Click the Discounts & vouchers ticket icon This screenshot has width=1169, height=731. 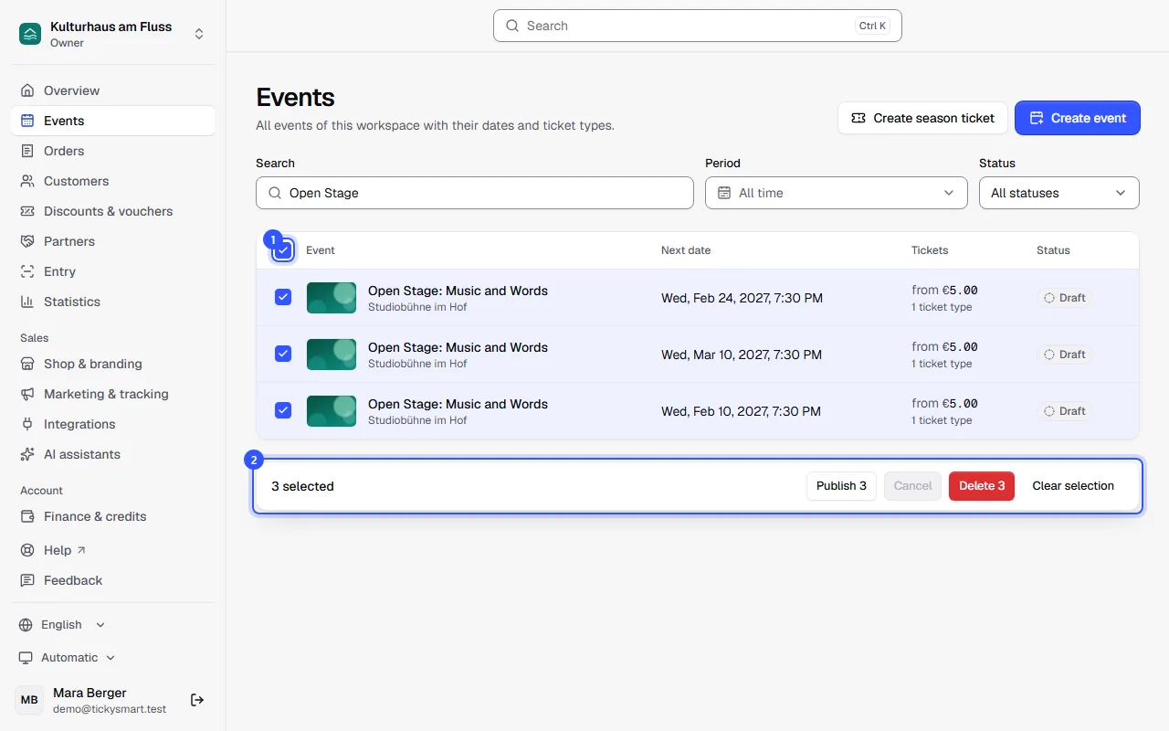[27, 211]
